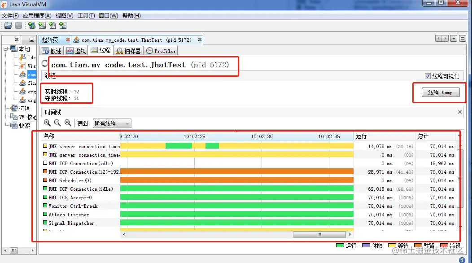The height and width of the screenshot is (263, 472).
Task: Select the 快照 node in the tree
Action: pyautogui.click(x=20, y=126)
